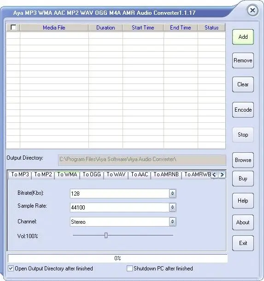264x281 pixels.
Task: Click the Bitrate field showing 128
Action: click(120, 193)
